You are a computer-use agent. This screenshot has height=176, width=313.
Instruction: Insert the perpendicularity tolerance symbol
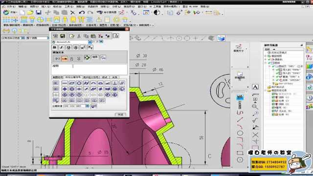coord(115,83)
